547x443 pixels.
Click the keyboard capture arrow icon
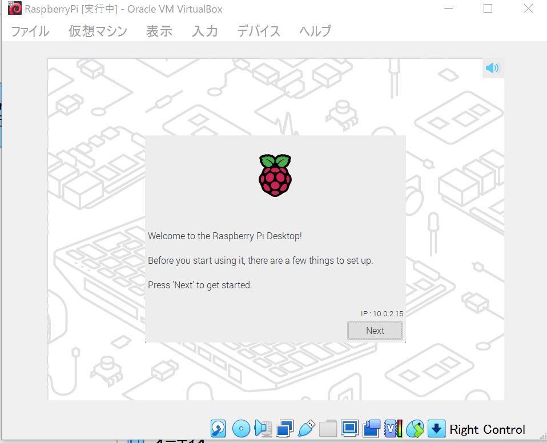[436, 428]
